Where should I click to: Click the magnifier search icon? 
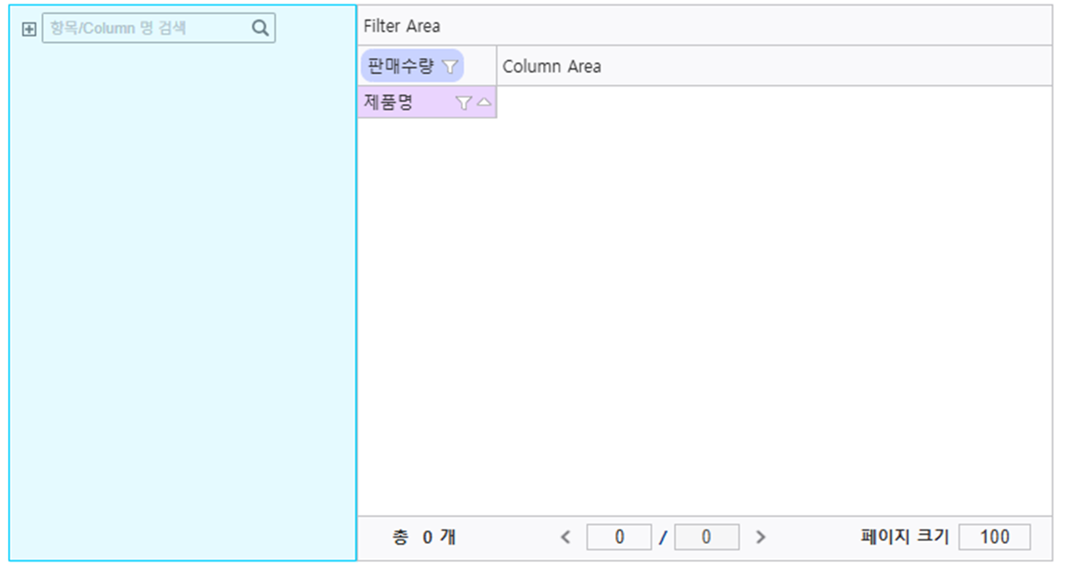[x=260, y=29]
